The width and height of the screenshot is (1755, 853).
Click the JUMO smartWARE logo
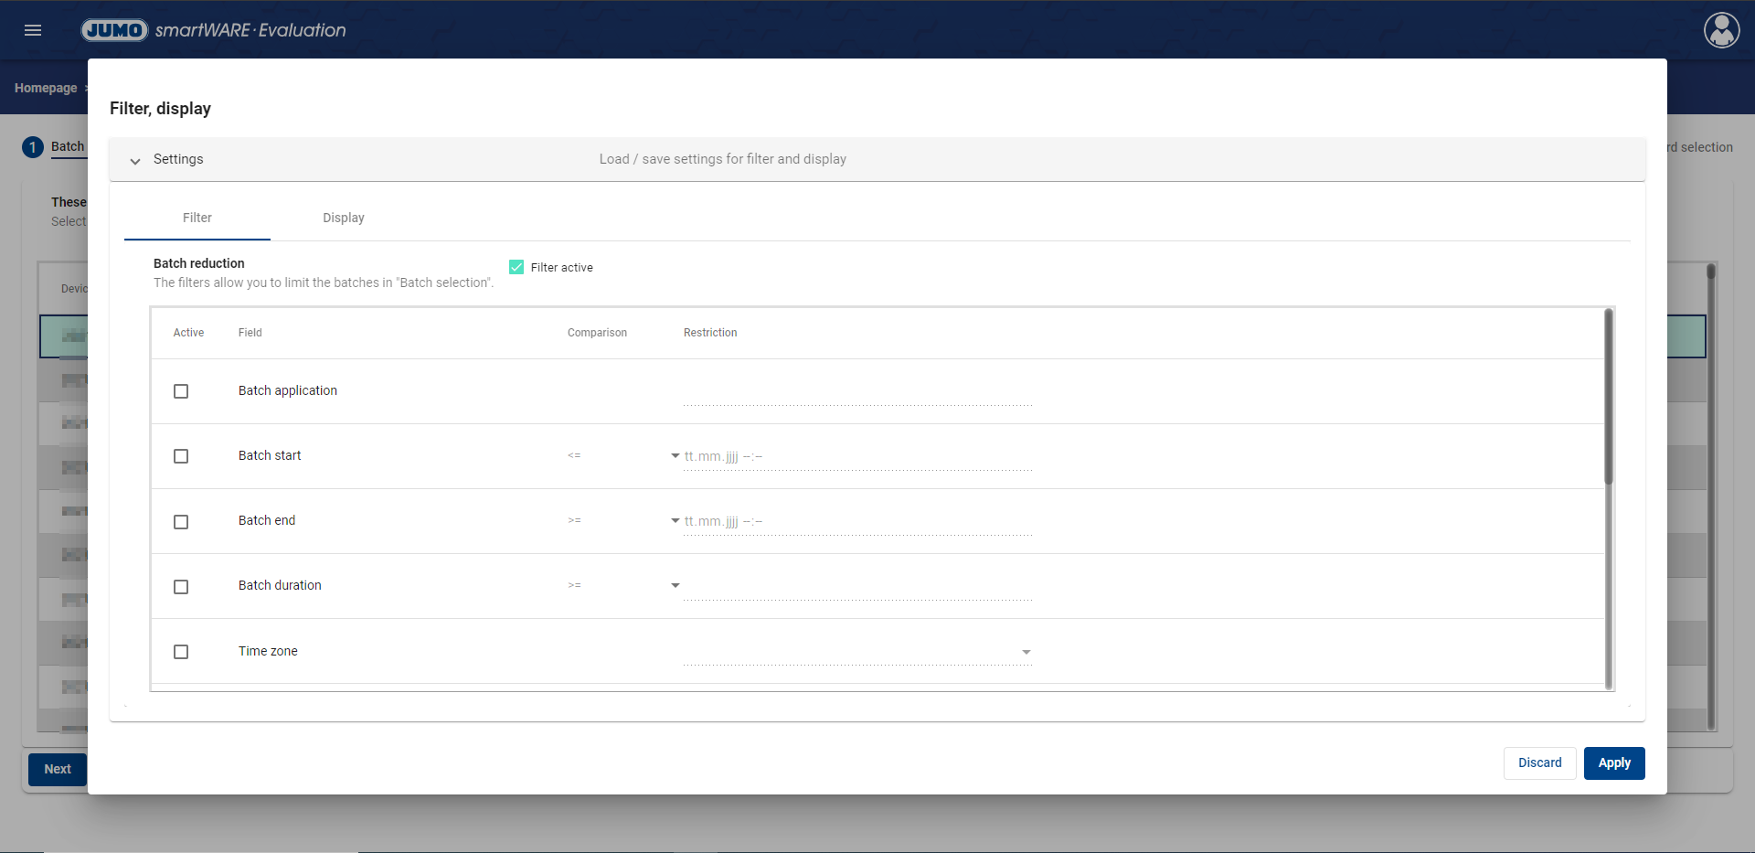(x=214, y=30)
